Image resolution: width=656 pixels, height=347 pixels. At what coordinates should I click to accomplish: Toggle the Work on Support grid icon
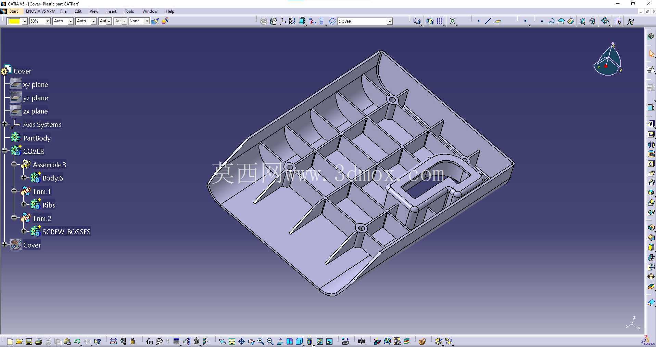pos(618,21)
